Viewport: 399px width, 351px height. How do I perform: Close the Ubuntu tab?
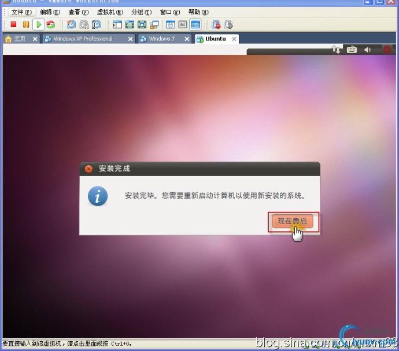tap(234, 39)
